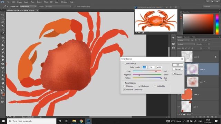221x124 pixels.
Task: Open the Multiply blend mode dropdown
Action: [x=186, y=44]
